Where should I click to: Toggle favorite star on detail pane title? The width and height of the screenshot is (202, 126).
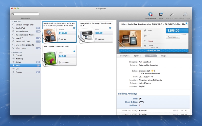click(187, 23)
